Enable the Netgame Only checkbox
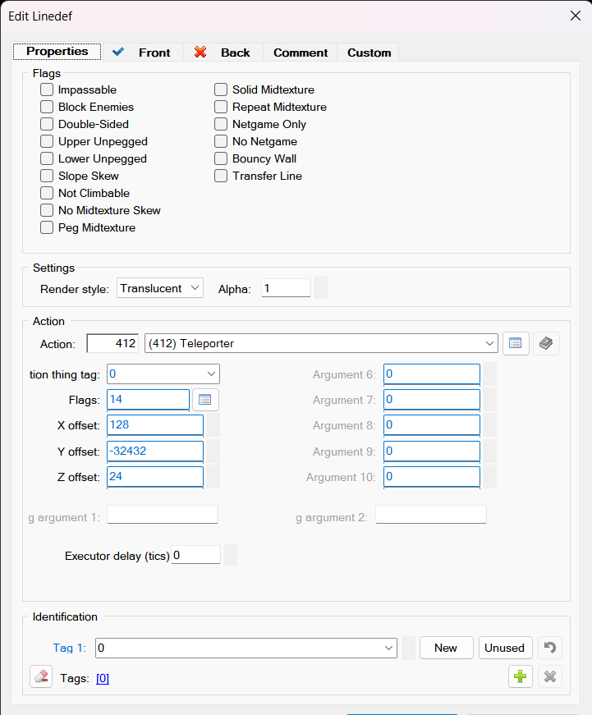592x715 pixels. click(221, 124)
